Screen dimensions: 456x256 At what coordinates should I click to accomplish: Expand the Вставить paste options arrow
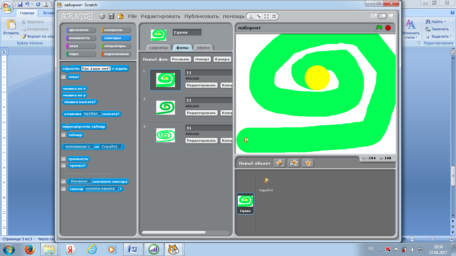coord(11,37)
